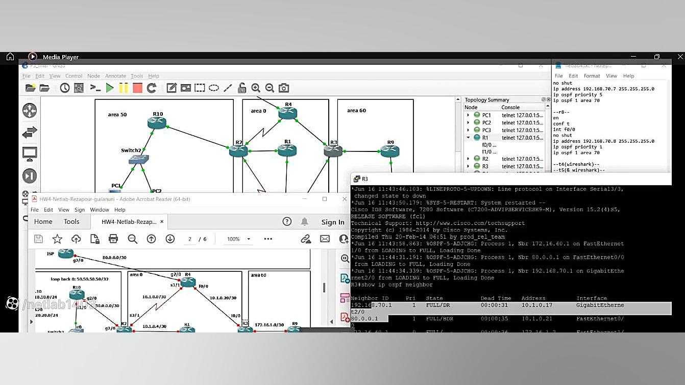Screen dimensions: 685x385
Task: Expand PC2 node in Topology Summary
Action: 468,123
